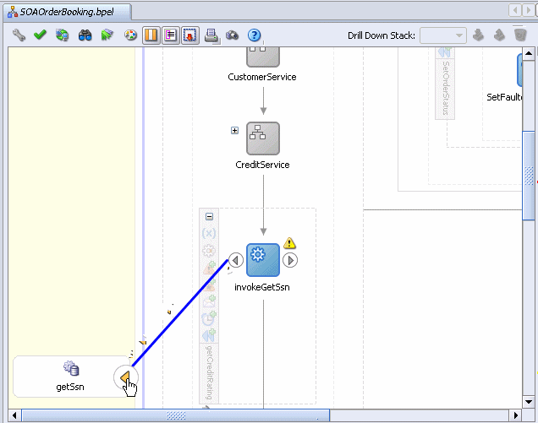This screenshot has height=423, width=538.
Task: Click the CustomerService scope node icon
Action: [263, 57]
